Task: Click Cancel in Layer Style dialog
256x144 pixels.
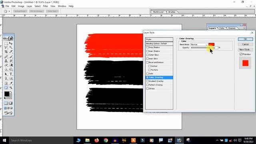Action: 245,44
